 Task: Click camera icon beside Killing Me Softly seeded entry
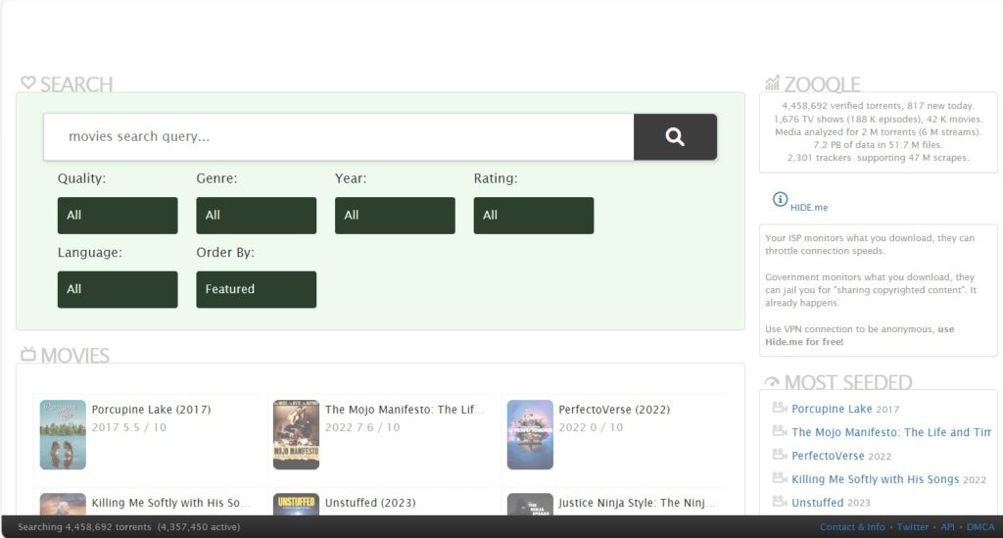[x=779, y=478]
